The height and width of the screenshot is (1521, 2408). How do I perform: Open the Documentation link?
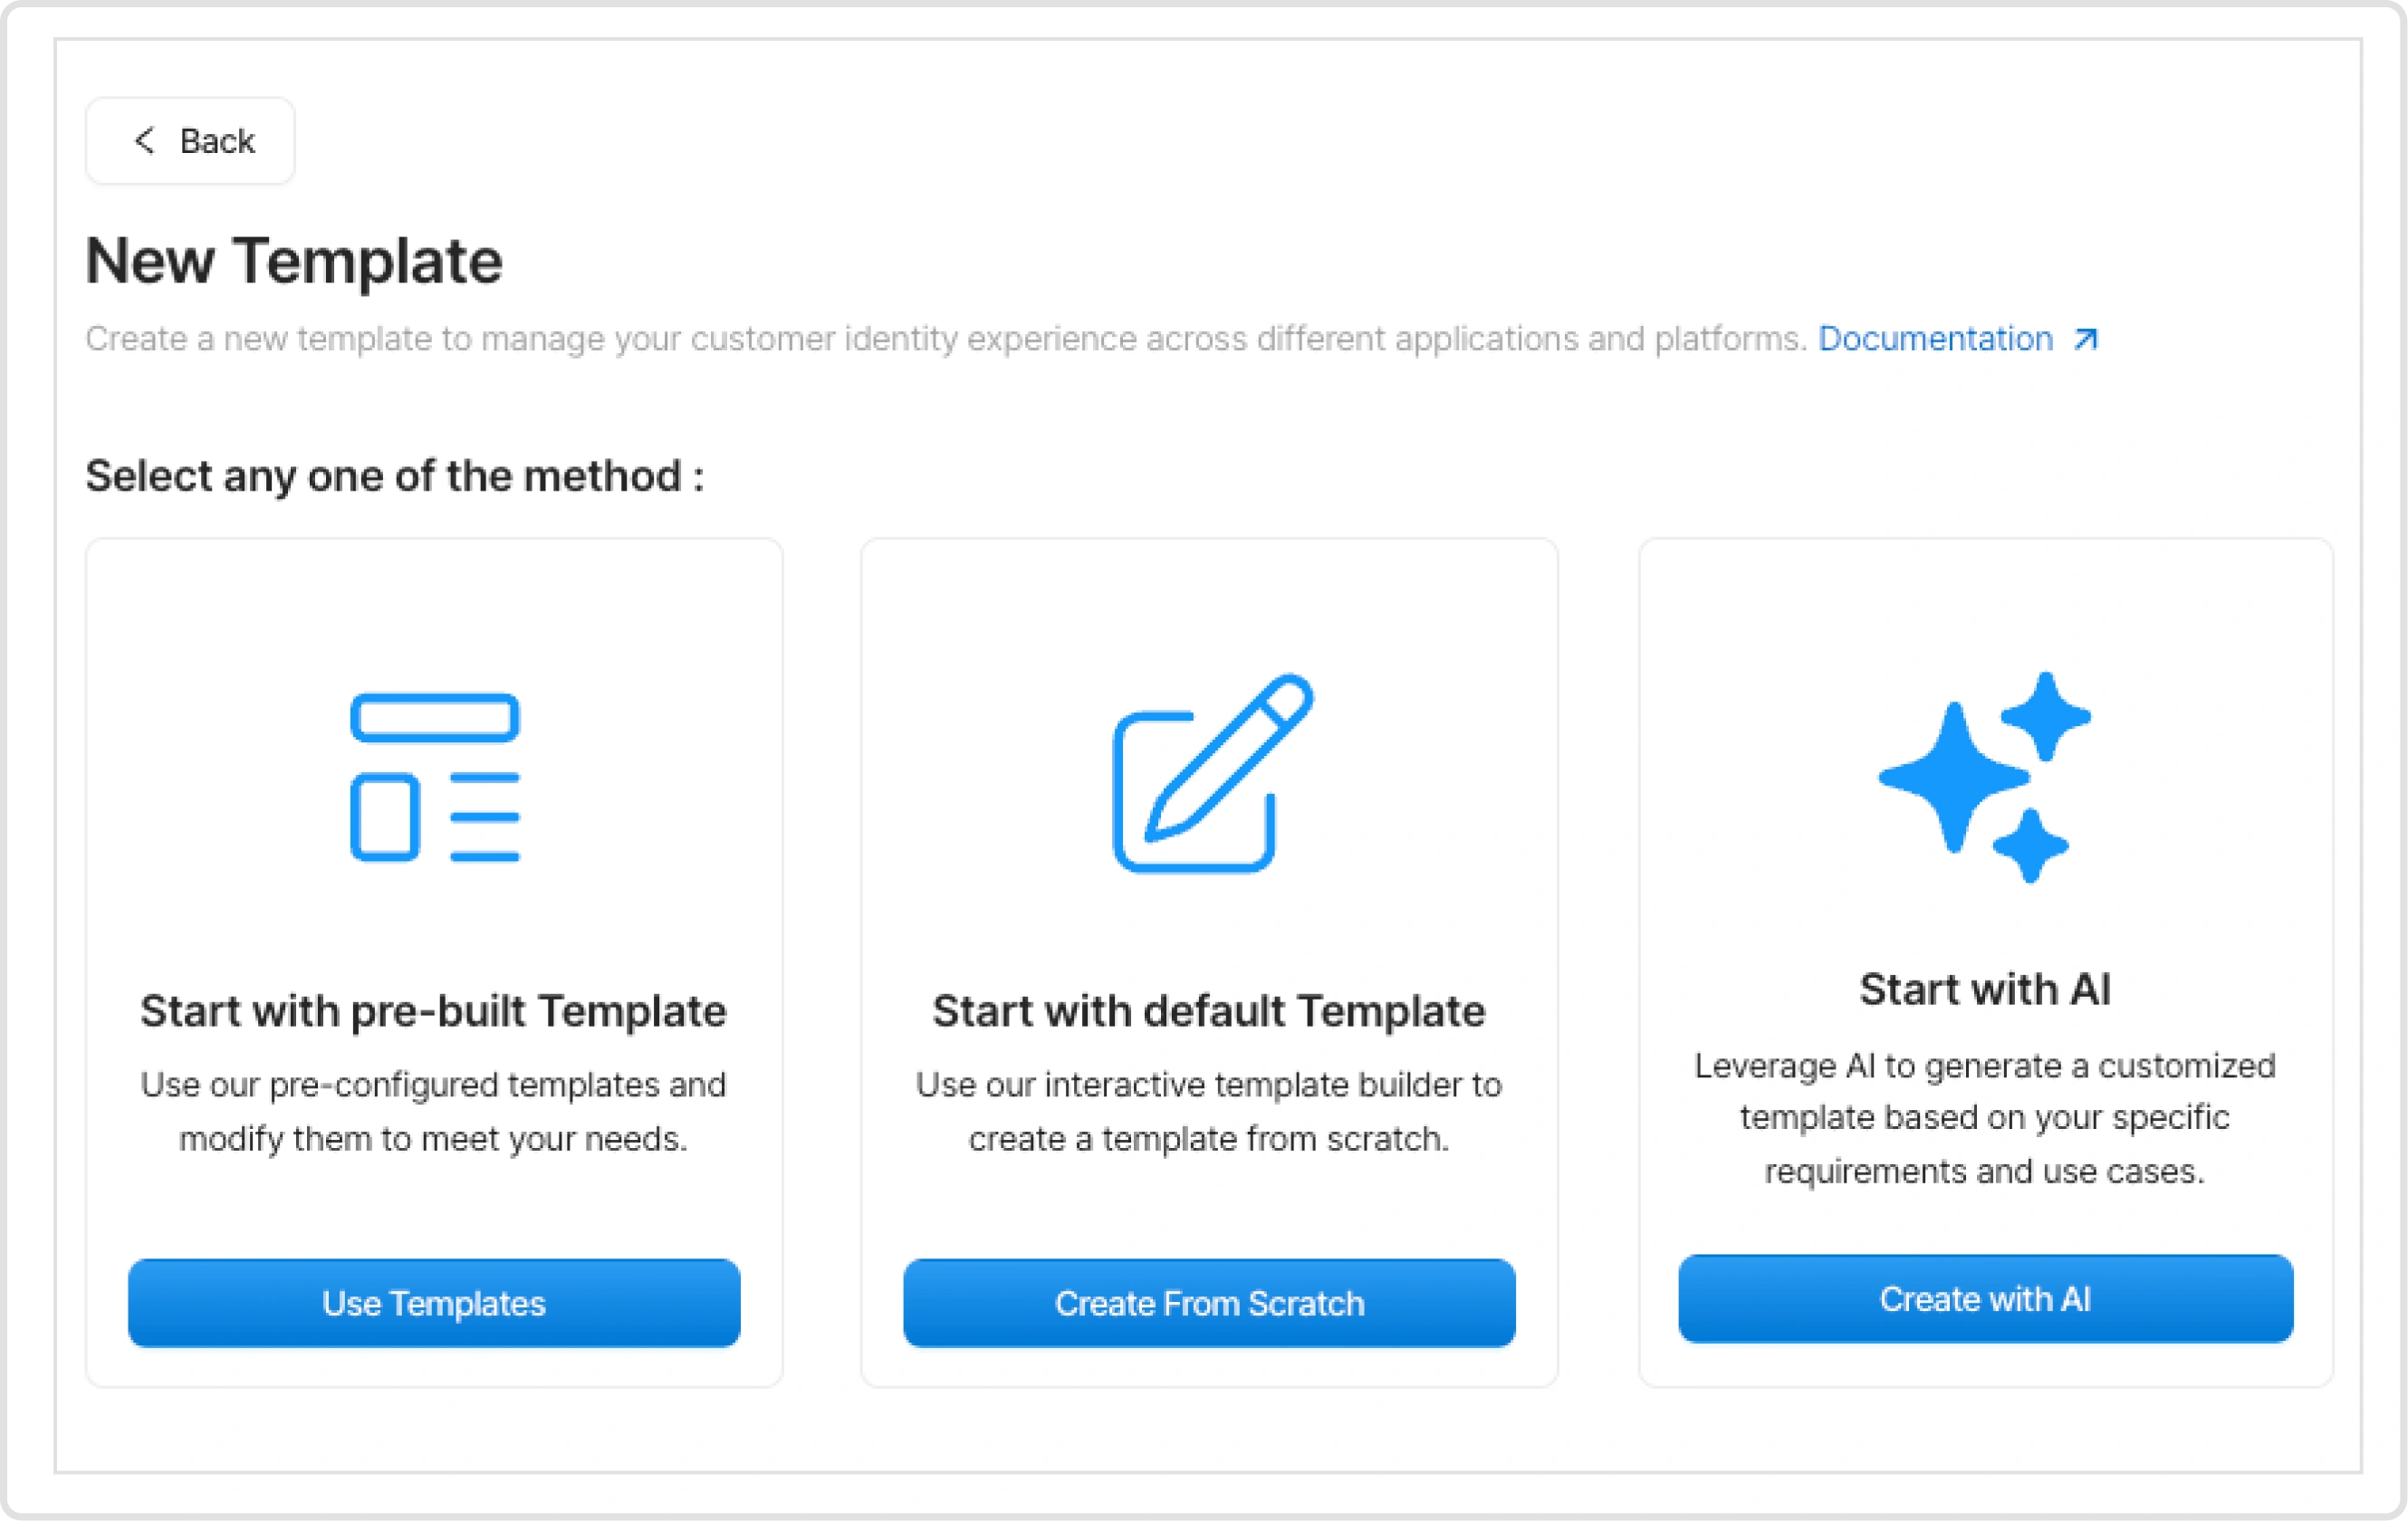(1934, 339)
